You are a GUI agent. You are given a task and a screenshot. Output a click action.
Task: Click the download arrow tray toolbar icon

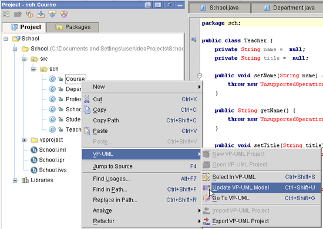(x=41, y=14)
